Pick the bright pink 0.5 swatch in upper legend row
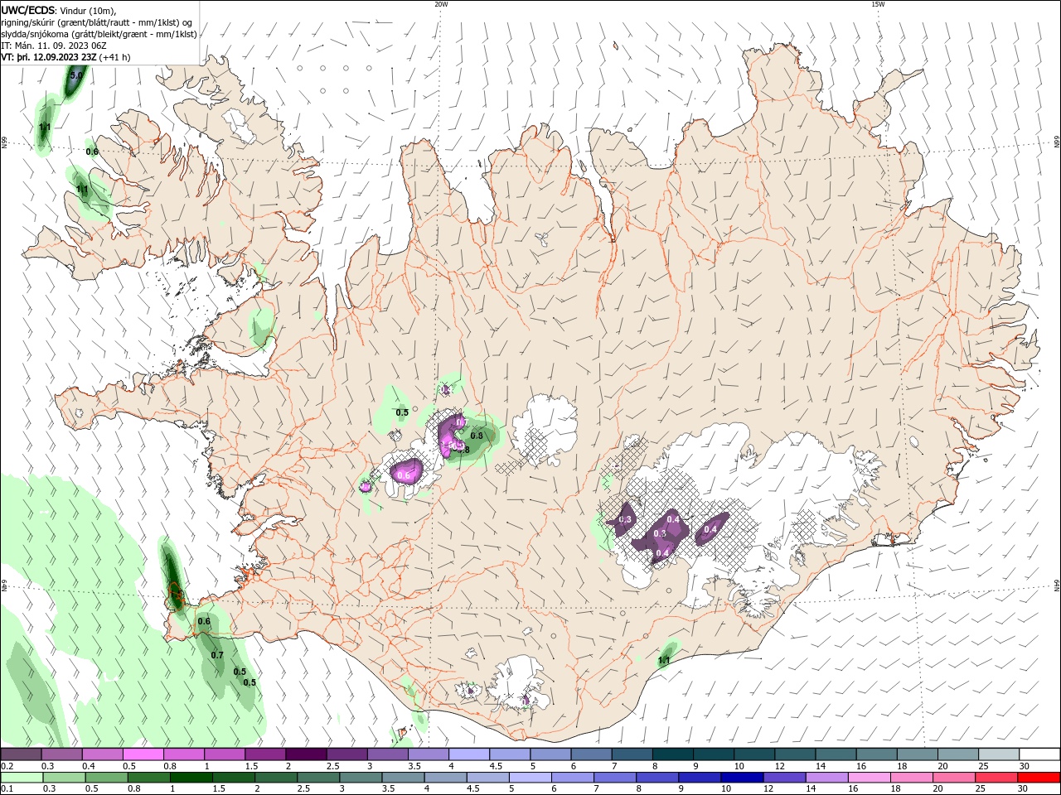 click(143, 754)
